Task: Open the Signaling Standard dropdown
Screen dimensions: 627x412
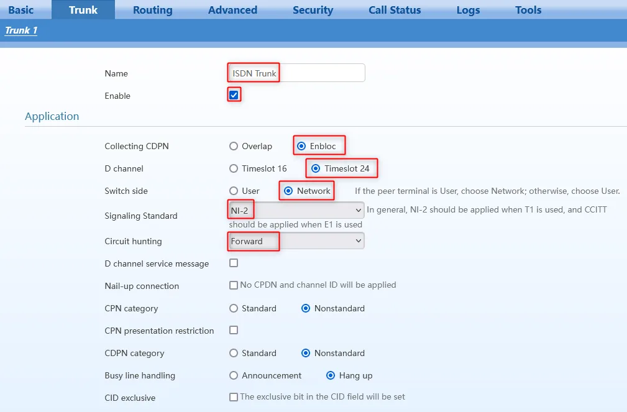Action: click(296, 210)
